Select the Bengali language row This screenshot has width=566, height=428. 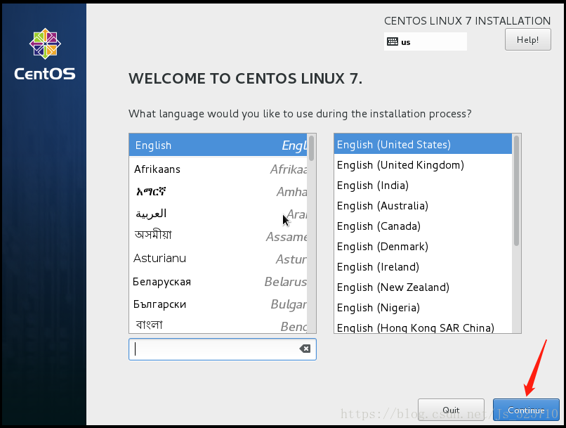point(218,325)
